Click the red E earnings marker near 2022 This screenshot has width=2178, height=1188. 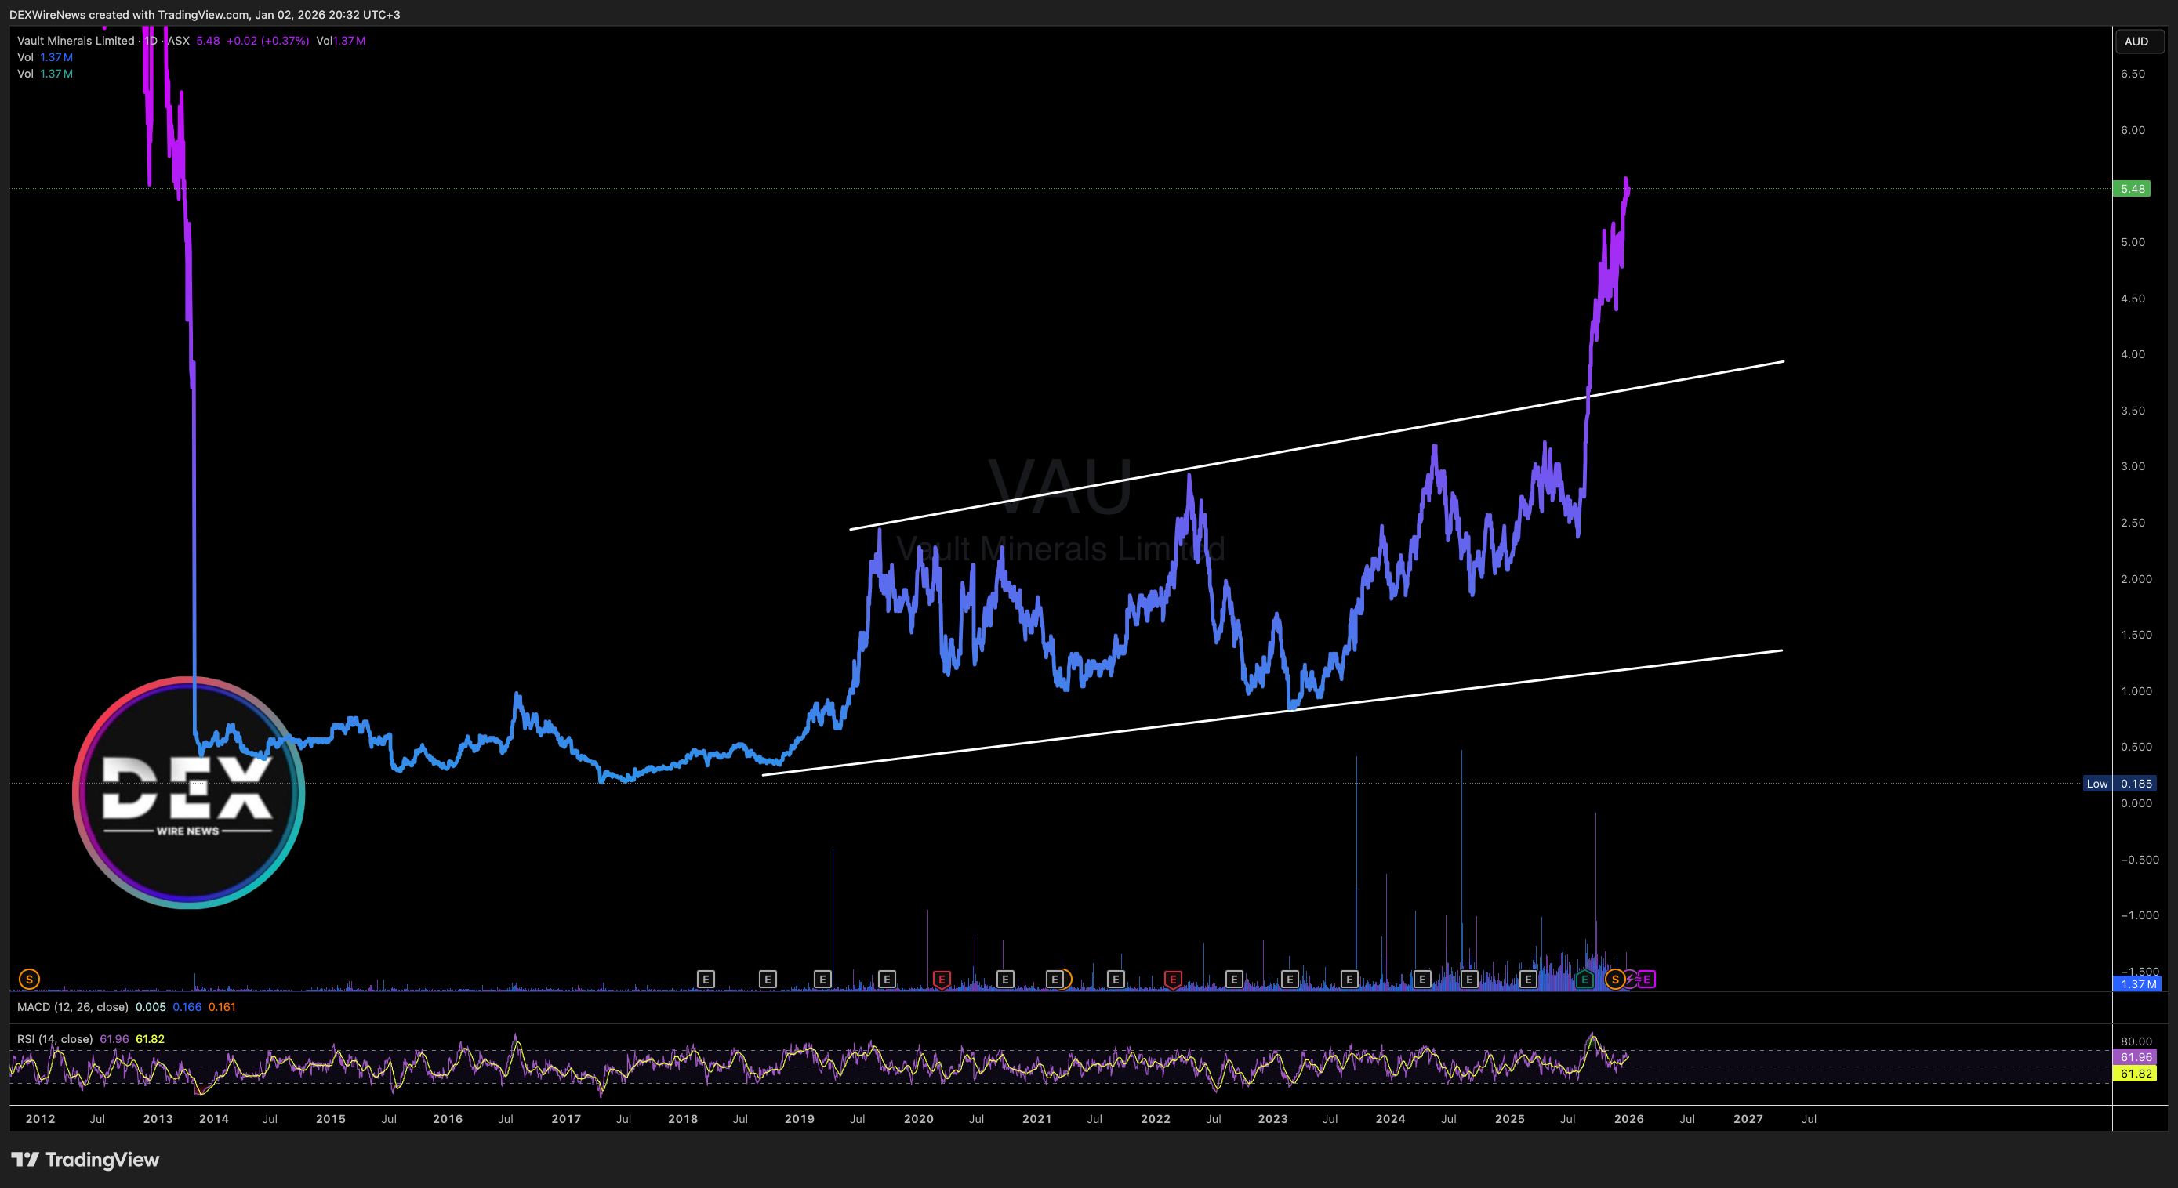coord(1172,980)
